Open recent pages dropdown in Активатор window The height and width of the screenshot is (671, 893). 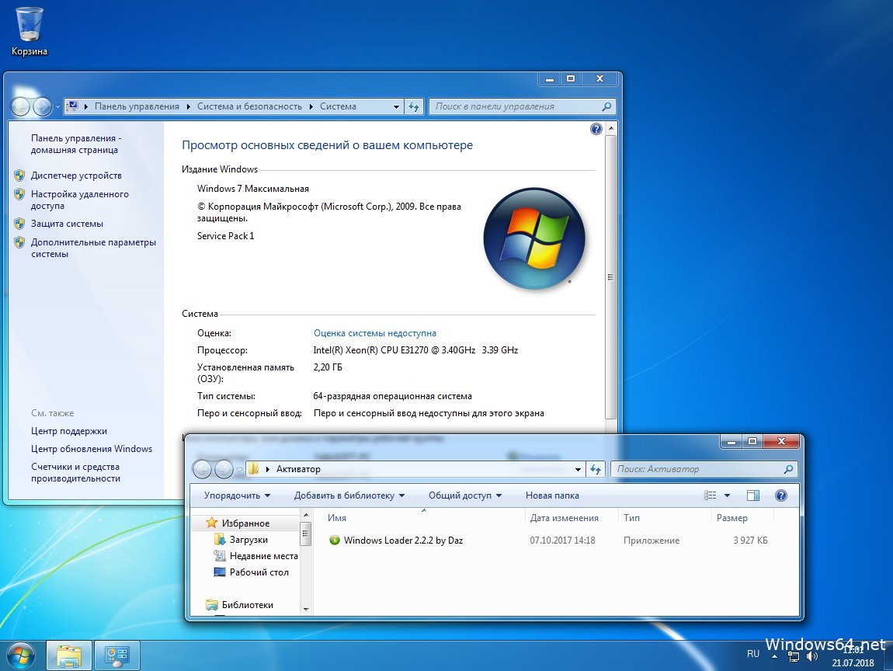click(x=239, y=470)
